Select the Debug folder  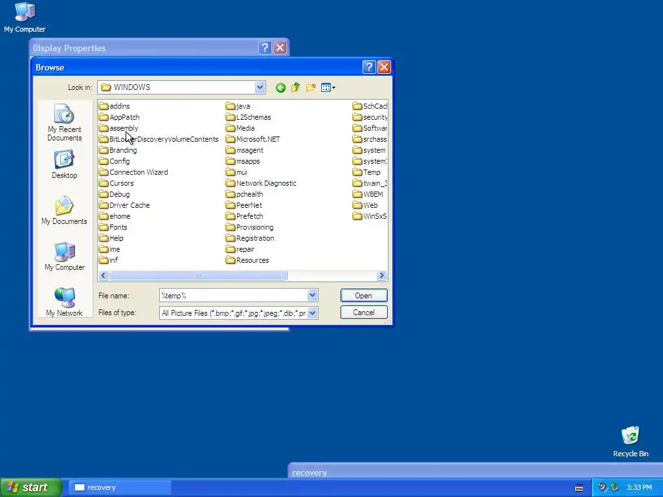[115, 194]
